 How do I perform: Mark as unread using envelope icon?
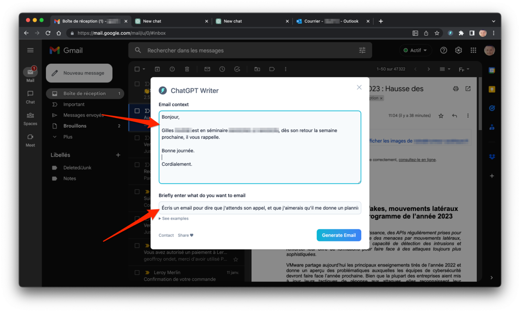[x=207, y=69]
